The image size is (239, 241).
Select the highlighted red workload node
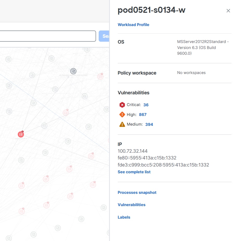pyautogui.click(x=21, y=134)
